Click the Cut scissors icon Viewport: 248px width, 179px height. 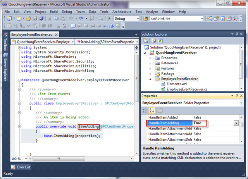[x=50, y=19]
